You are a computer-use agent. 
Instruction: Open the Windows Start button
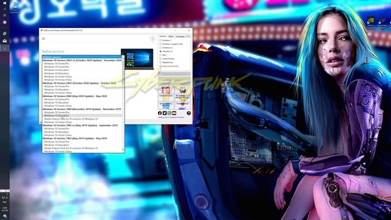click(5, 3)
